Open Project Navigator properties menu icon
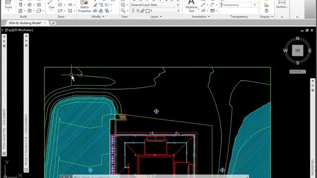 click(26, 45)
